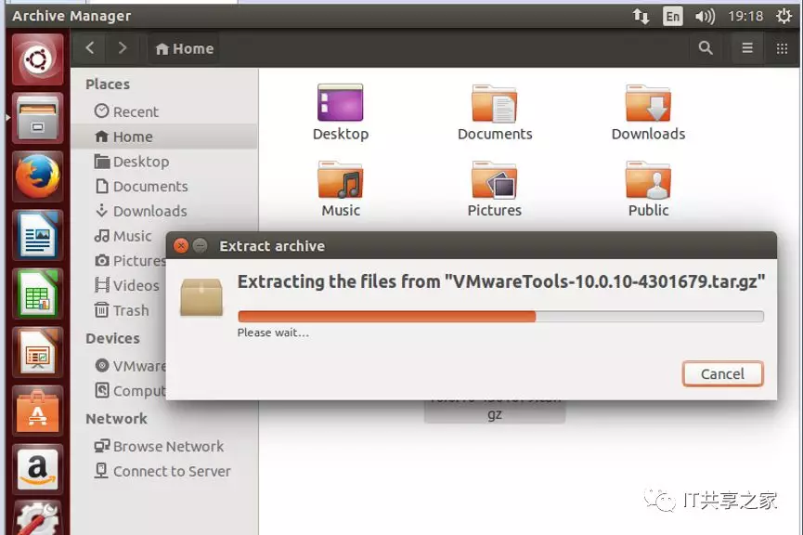This screenshot has height=535, width=803.
Task: Launch LibreOffice Calc from the dock
Action: tap(37, 294)
